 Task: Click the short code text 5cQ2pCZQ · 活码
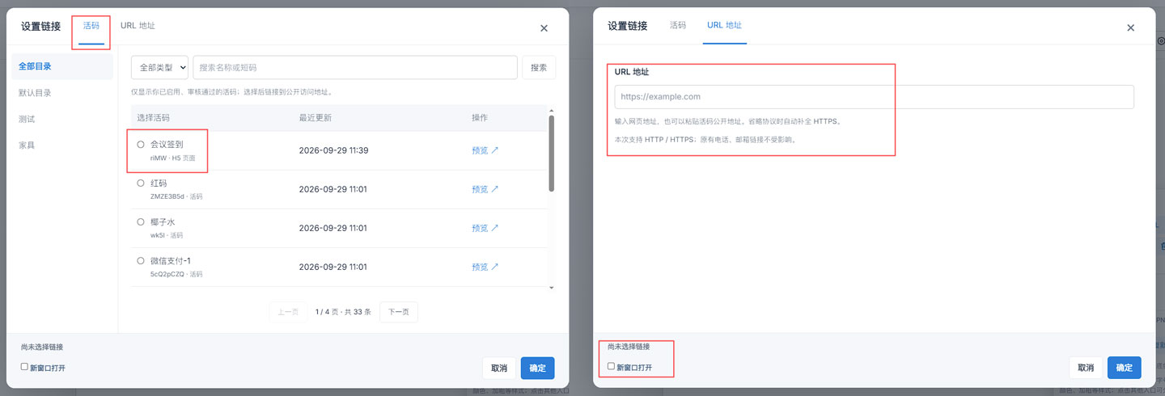(x=176, y=274)
